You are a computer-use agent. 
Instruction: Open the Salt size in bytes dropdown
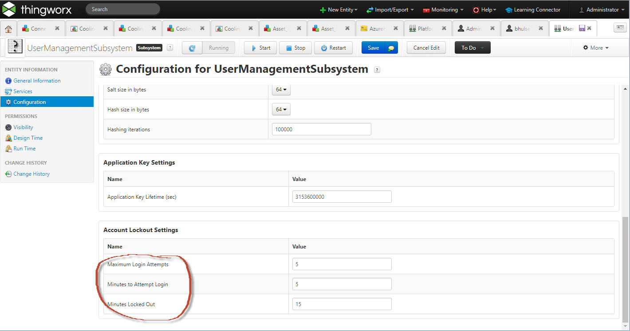281,89
